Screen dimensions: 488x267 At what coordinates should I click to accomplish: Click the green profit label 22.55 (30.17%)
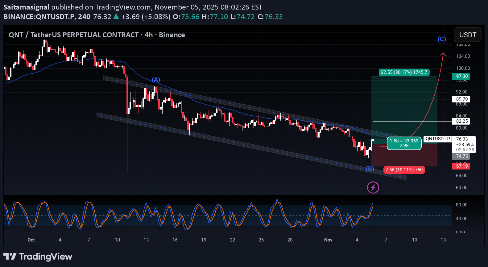click(404, 72)
